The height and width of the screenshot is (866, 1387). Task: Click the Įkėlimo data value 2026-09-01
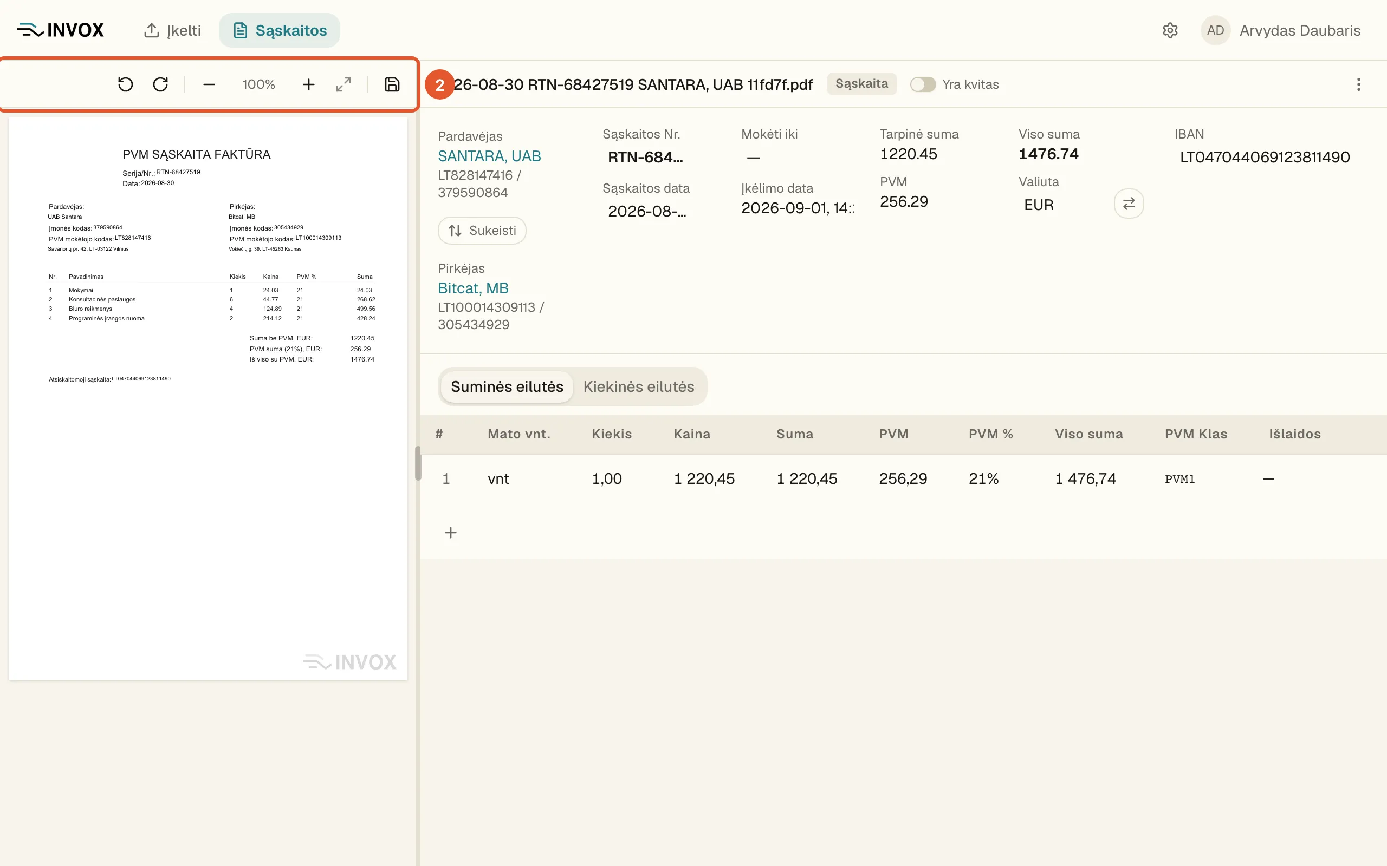(797, 208)
